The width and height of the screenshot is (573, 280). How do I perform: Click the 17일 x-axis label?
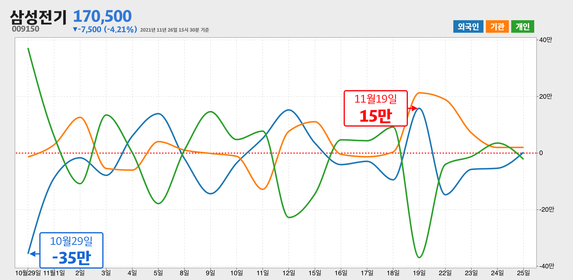[367, 273]
